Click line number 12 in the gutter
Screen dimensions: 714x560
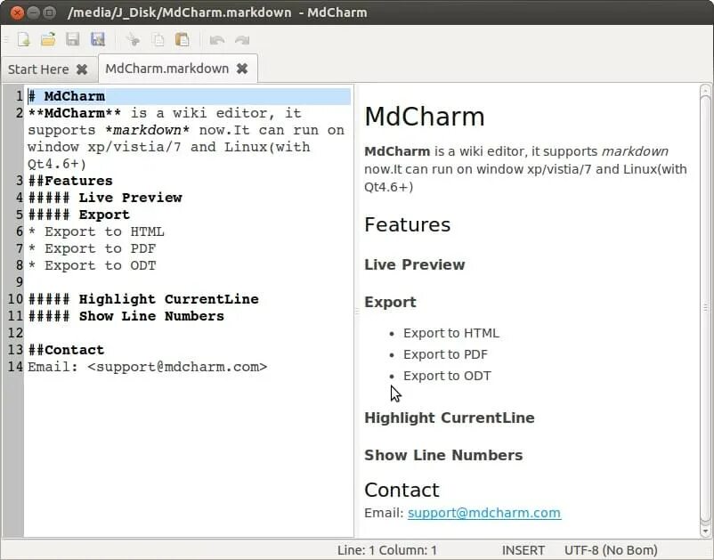15,333
